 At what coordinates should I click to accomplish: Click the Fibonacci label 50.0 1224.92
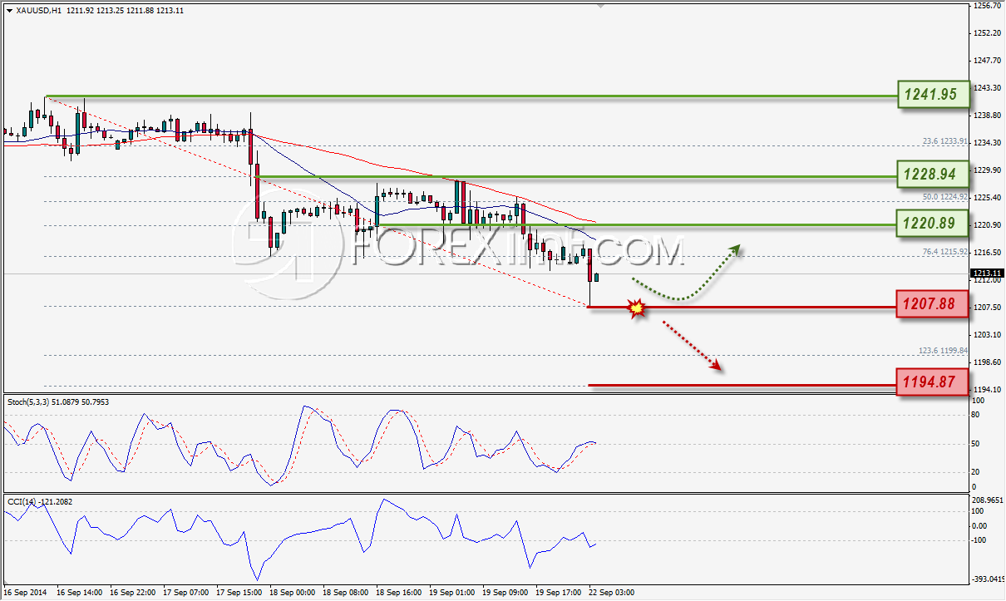click(945, 197)
